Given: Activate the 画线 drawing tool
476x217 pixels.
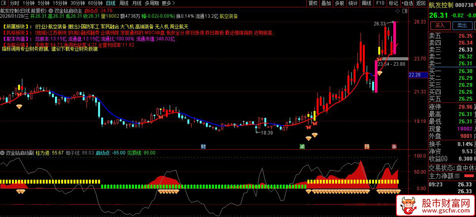Looking at the screenshot, I should tap(367, 3).
